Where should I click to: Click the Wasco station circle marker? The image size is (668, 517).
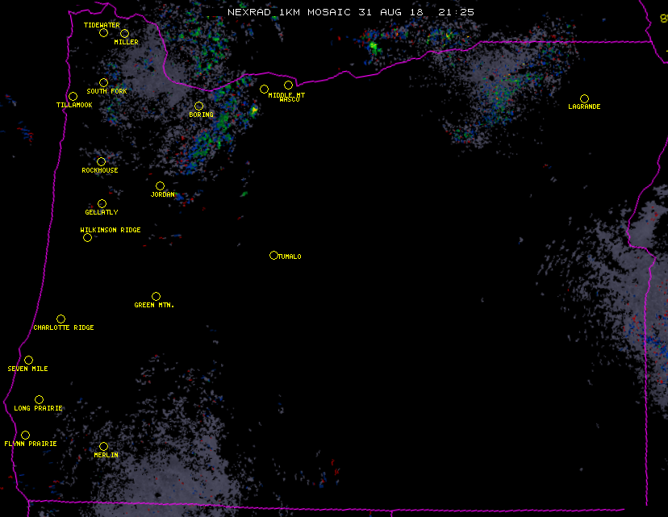288,85
